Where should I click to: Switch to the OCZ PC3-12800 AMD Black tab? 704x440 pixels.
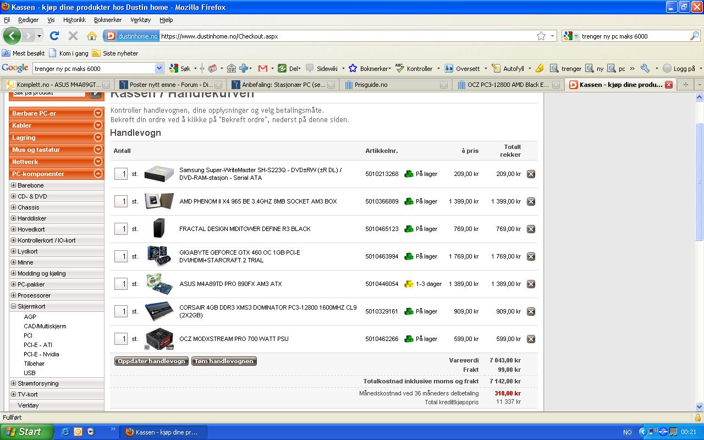coord(507,85)
